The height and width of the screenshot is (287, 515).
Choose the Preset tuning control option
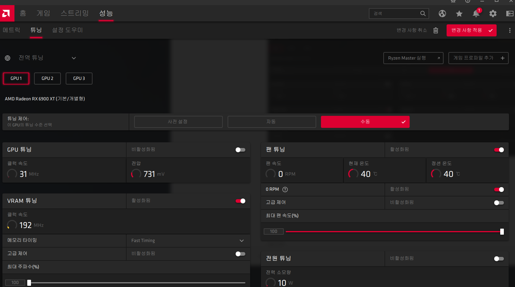pos(178,122)
